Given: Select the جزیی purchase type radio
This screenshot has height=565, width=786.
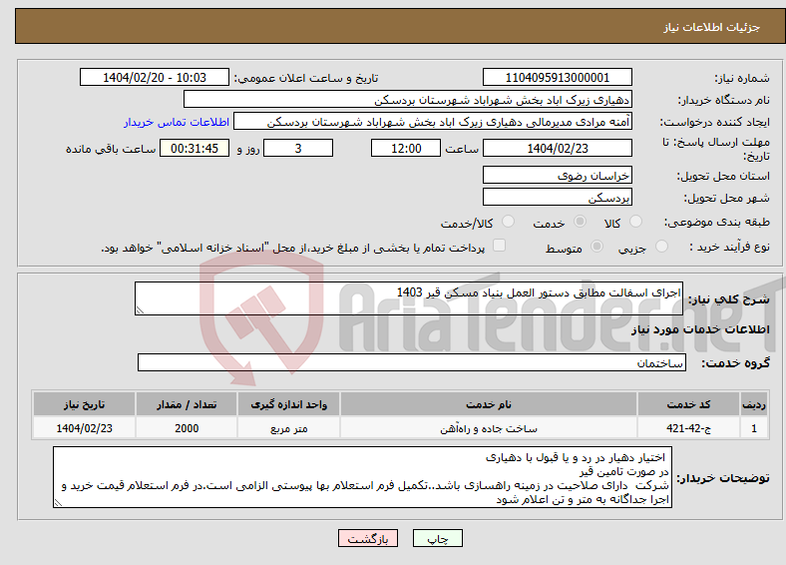Looking at the screenshot, I should click(x=661, y=246).
